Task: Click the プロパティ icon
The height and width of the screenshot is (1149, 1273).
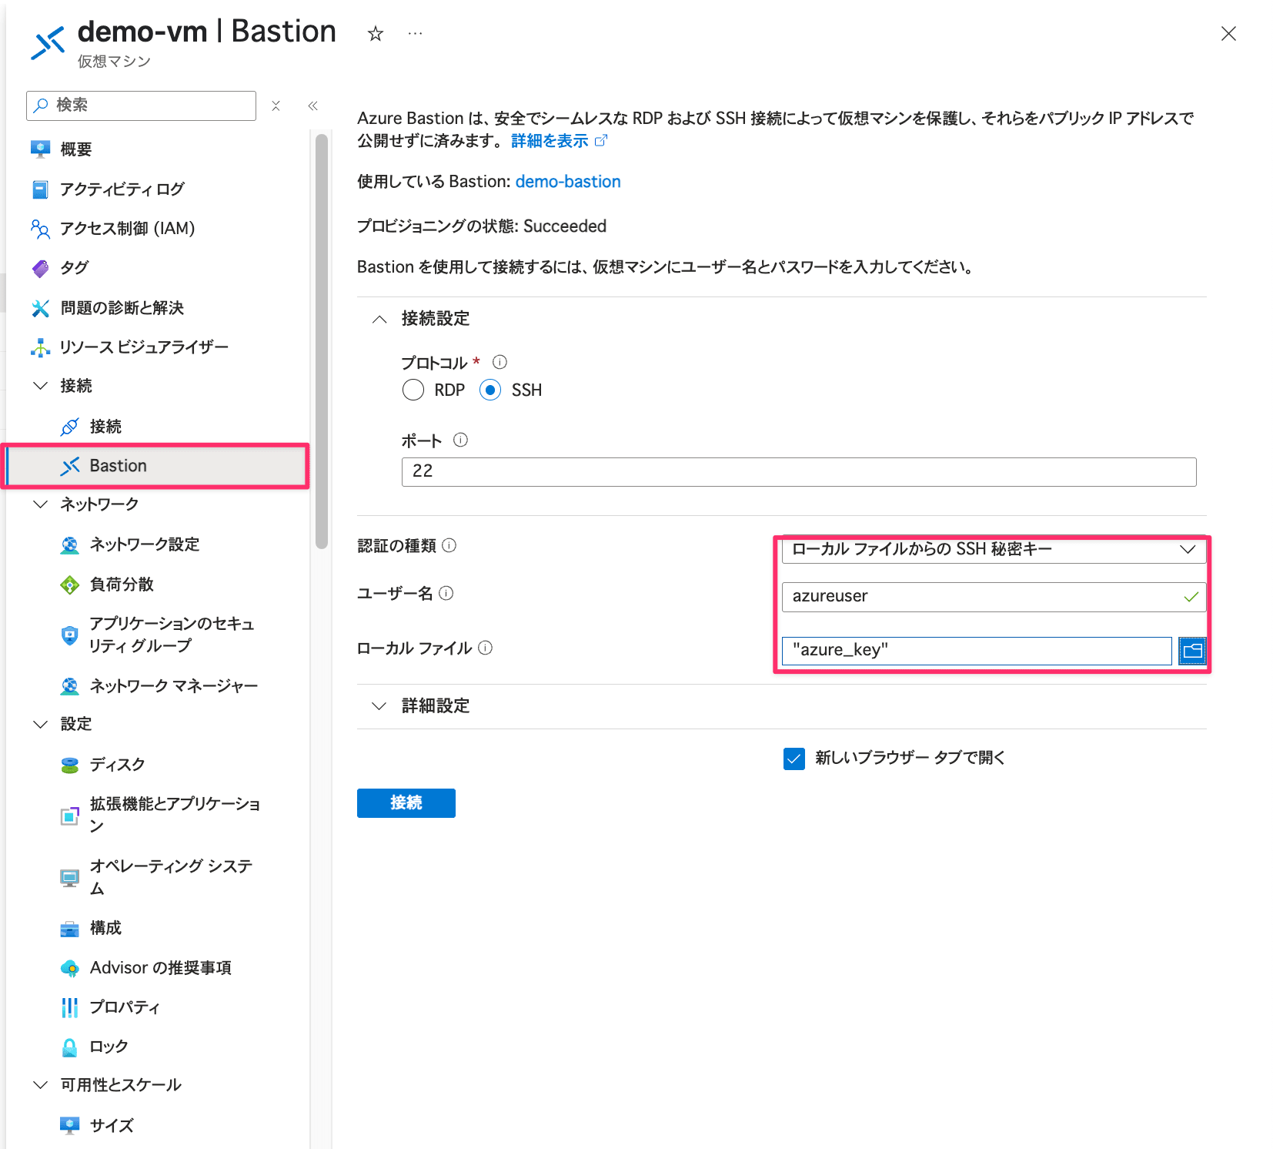Action: point(70,1007)
